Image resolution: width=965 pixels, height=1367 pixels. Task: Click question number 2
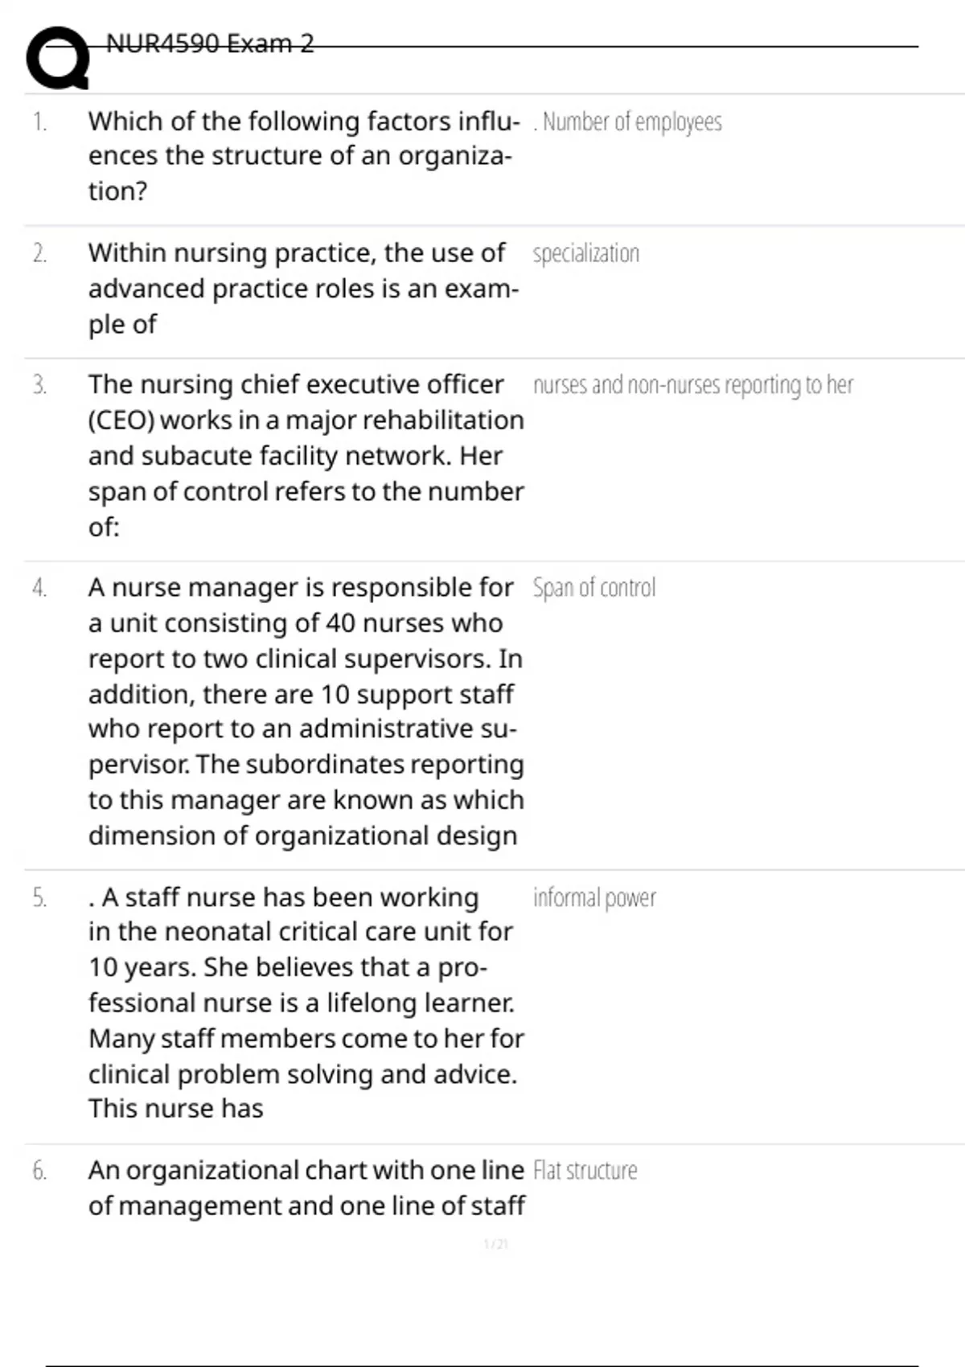tap(39, 254)
